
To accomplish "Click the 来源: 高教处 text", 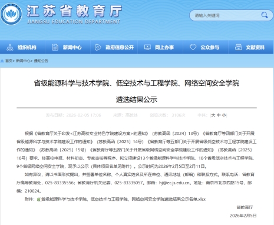I will point(126,115).
